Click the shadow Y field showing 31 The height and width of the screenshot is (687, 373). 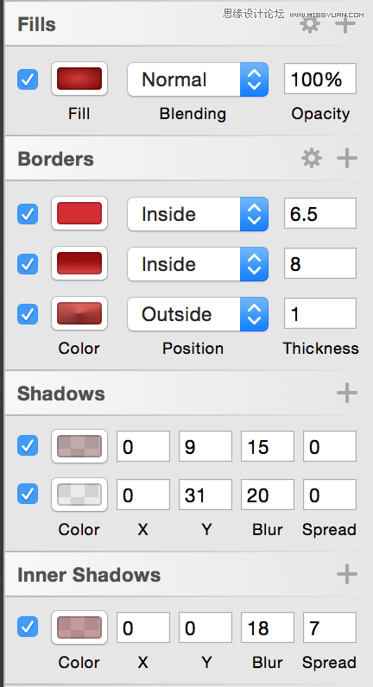(205, 495)
